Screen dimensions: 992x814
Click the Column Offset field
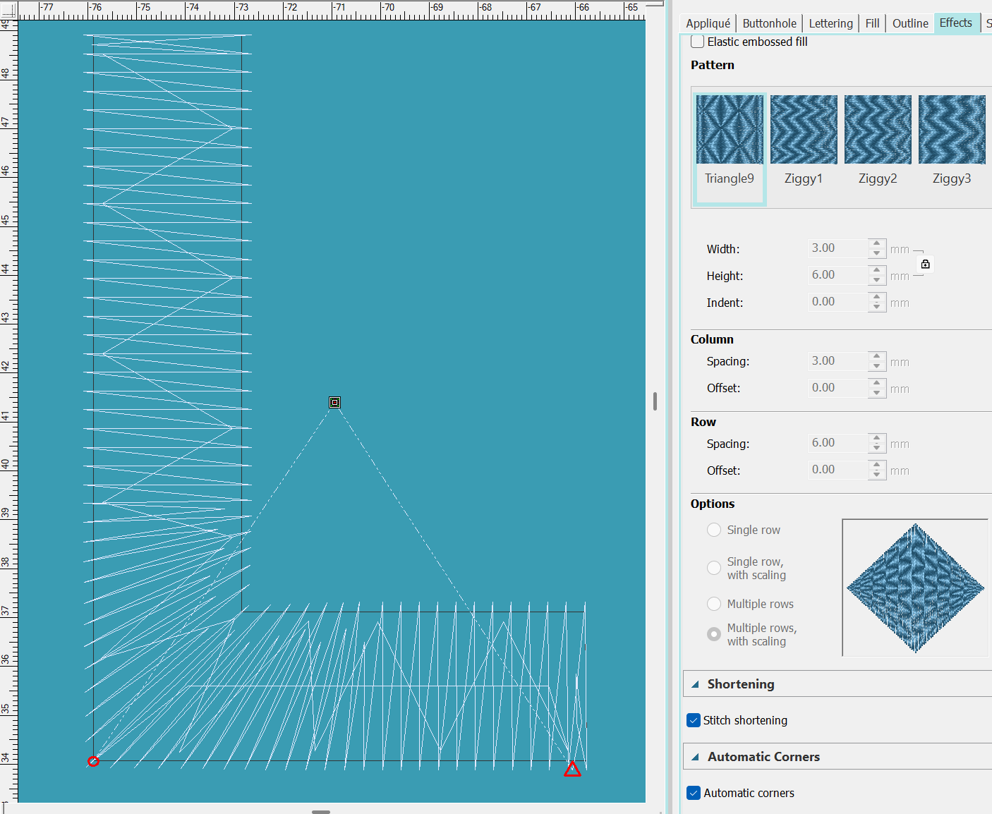pyautogui.click(x=837, y=388)
